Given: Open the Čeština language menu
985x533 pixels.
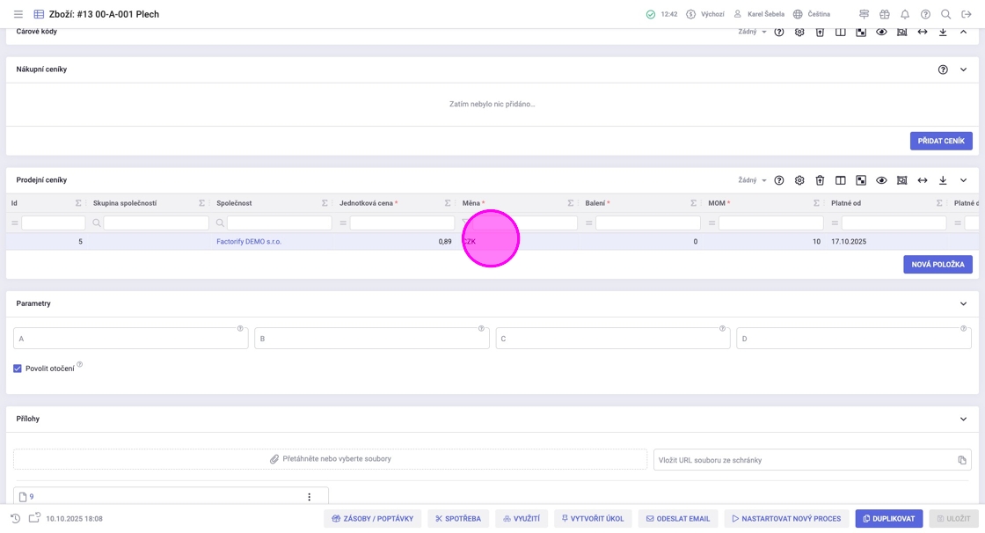Looking at the screenshot, I should (x=812, y=14).
